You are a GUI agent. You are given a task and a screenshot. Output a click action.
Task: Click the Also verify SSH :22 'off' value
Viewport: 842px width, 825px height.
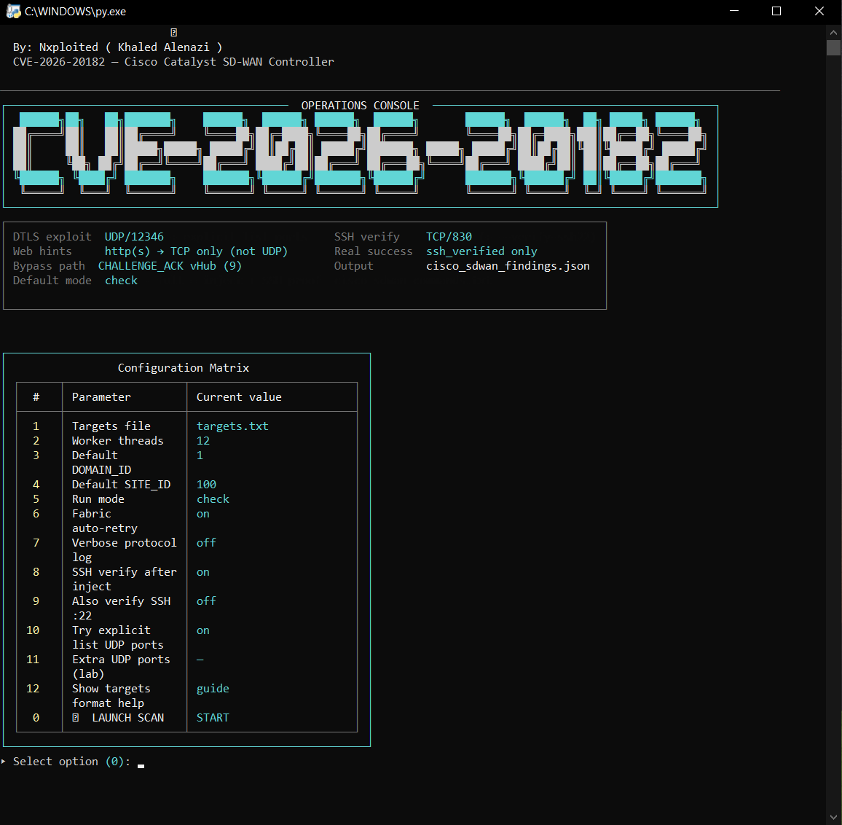(x=206, y=601)
